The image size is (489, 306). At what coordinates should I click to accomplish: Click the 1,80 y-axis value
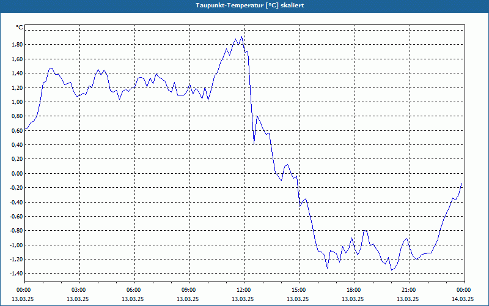pyautogui.click(x=17, y=45)
